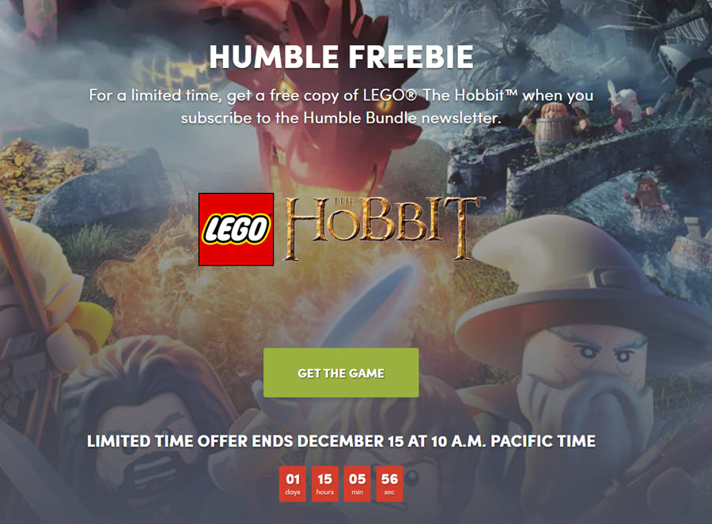
Task: Click the Humble Bundle newsletter description text
Action: pyautogui.click(x=341, y=107)
